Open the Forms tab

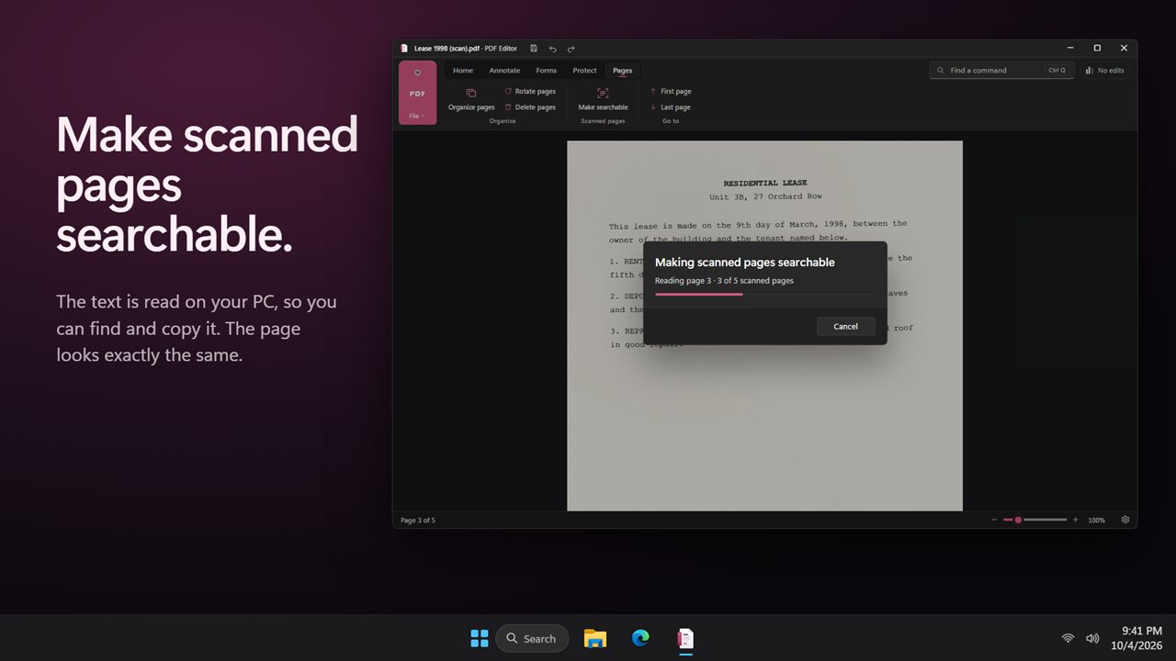point(547,71)
